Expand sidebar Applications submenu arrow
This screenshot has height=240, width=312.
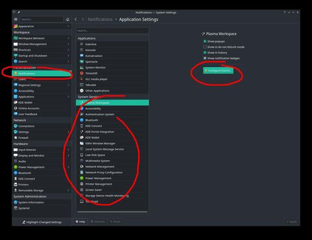68,97
